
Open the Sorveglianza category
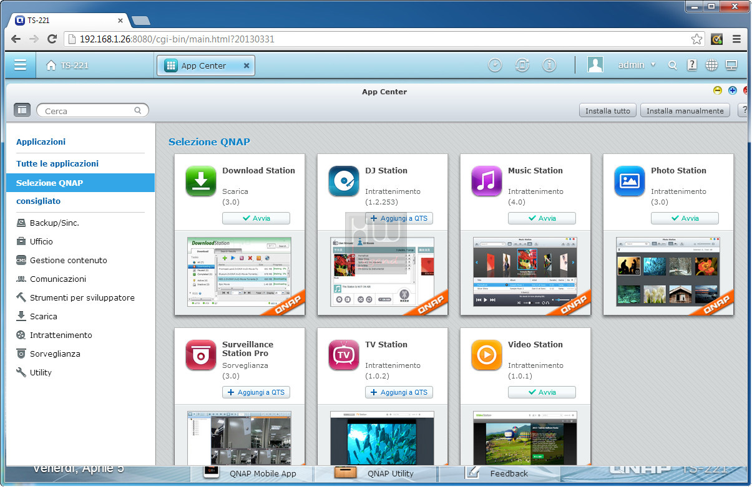pyautogui.click(x=47, y=354)
